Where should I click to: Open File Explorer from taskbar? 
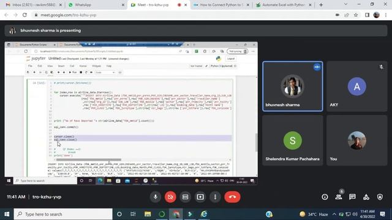148,214
